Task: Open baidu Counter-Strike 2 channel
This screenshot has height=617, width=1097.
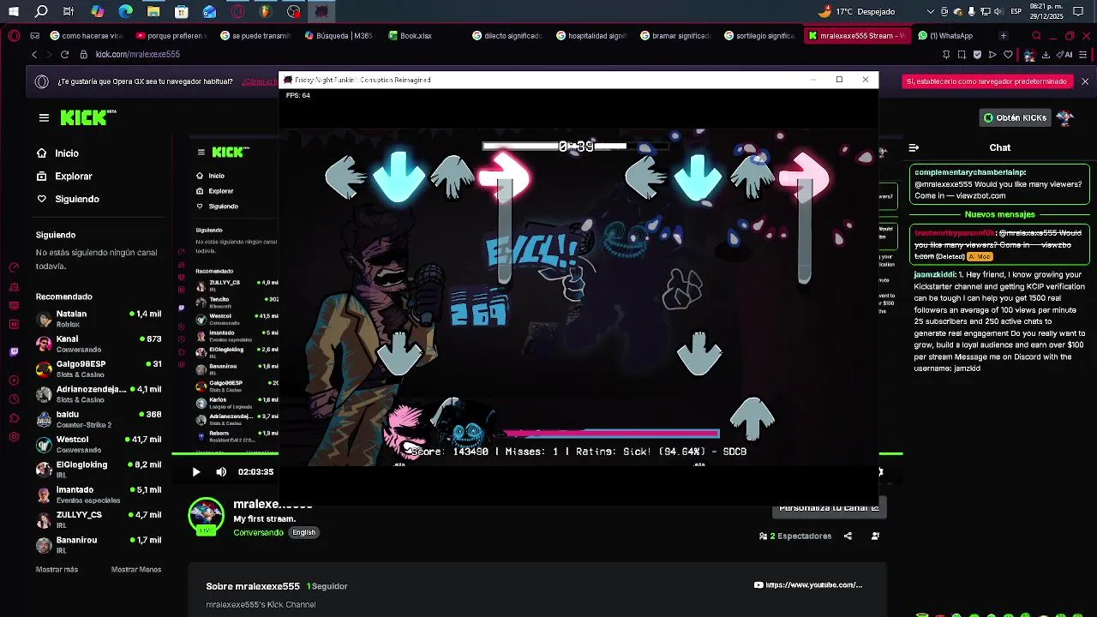Action: pos(99,419)
